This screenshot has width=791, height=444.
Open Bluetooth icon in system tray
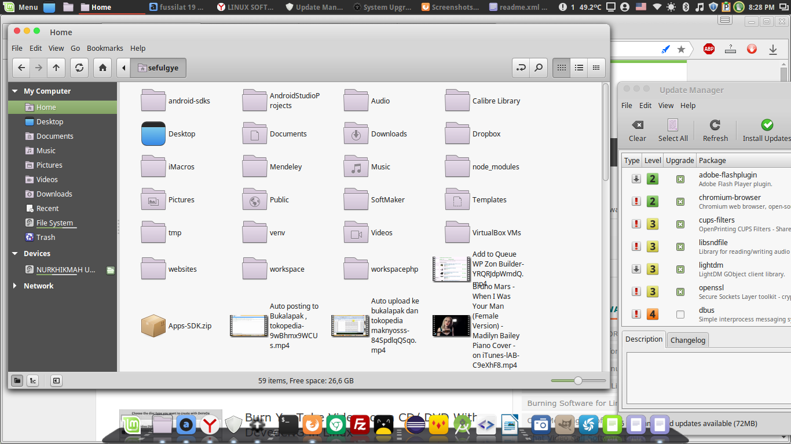(686, 7)
